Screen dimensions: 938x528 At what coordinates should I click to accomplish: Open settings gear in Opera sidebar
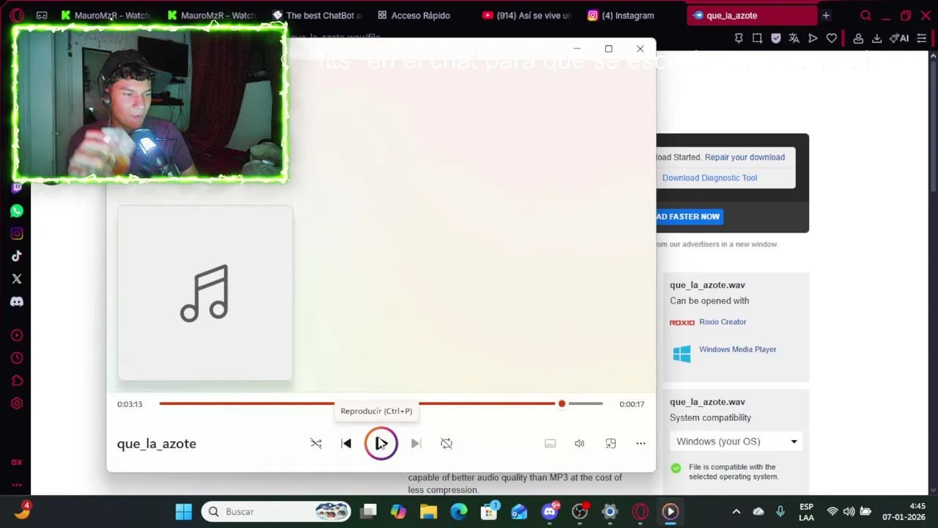click(17, 403)
